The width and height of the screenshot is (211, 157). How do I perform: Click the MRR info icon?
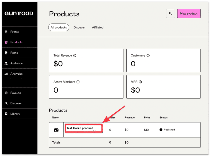click(140, 82)
